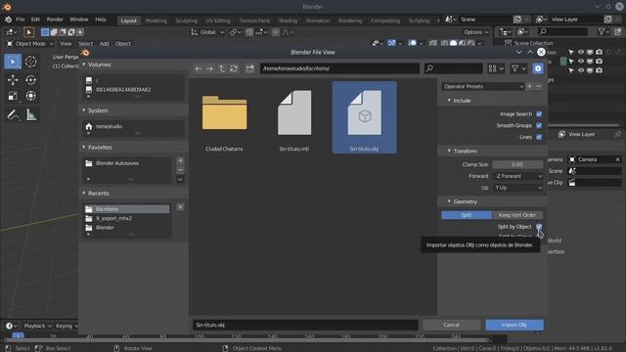Click the home folder teroestudio
626x352 pixels.
coord(109,126)
